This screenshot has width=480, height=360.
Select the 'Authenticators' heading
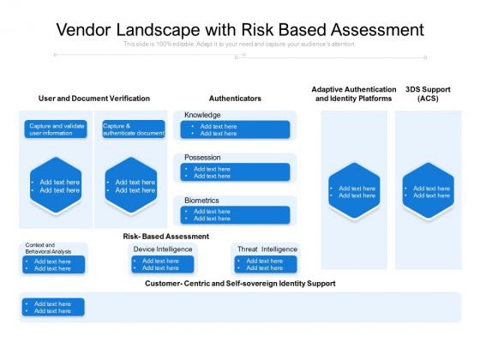coord(235,99)
